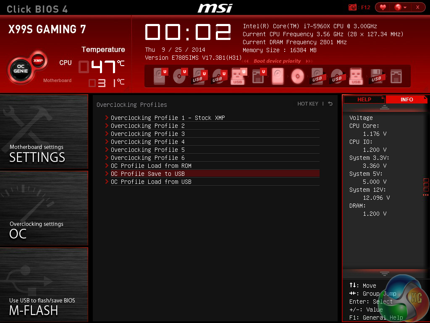The width and height of the screenshot is (430, 323).
Task: Click the date Thu 9 / 25 / 2014
Action: pyautogui.click(x=175, y=50)
